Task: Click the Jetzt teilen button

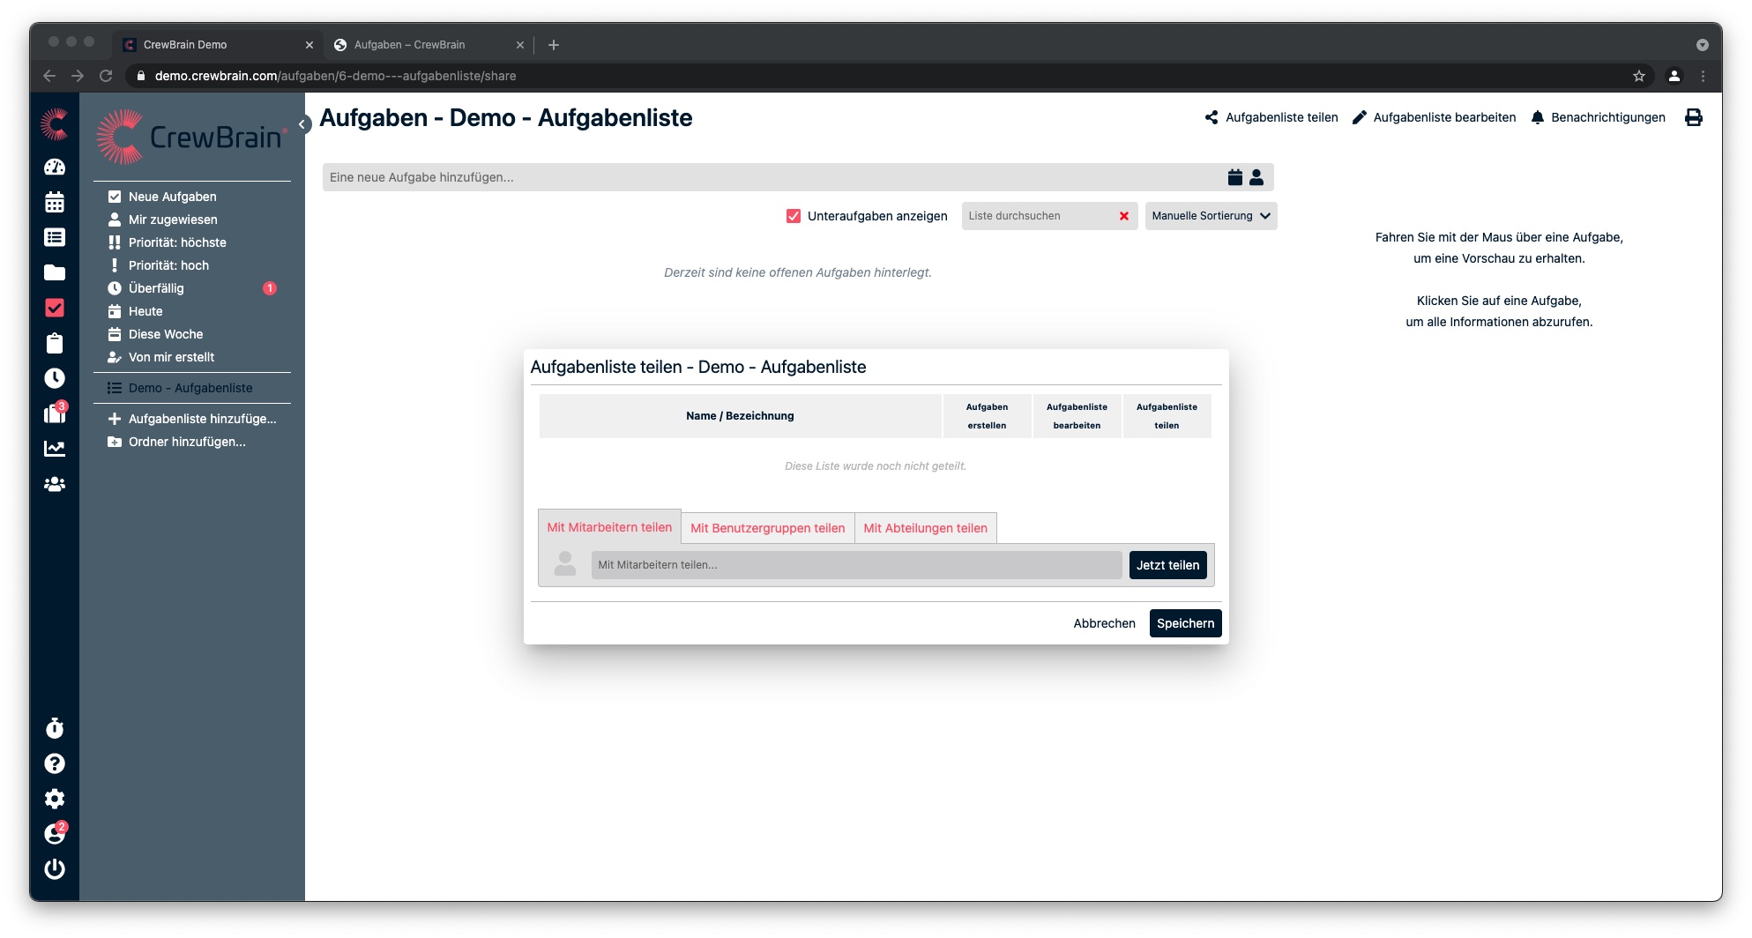Action: 1167,565
